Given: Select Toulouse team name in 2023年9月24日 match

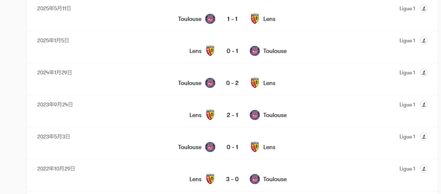Looking at the screenshot, I should click(x=275, y=115).
